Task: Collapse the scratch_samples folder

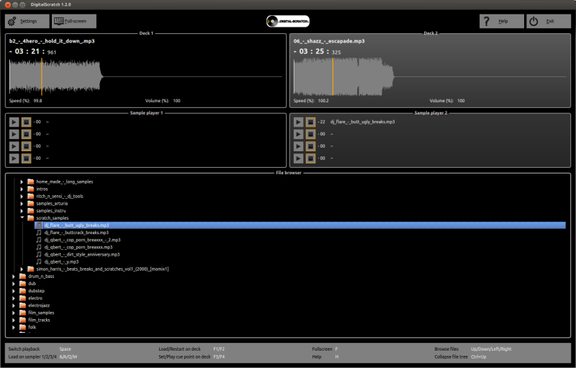Action: tap(22, 217)
